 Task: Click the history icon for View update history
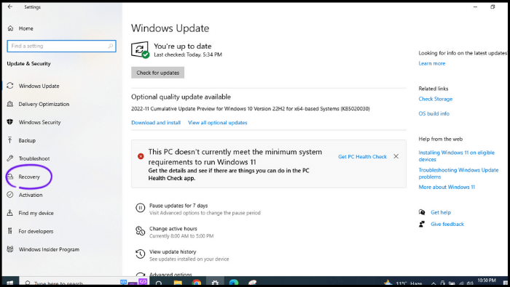[x=140, y=254]
